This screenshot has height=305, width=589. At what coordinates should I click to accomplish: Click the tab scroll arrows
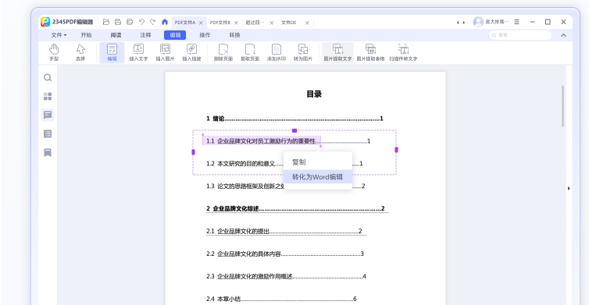pyautogui.click(x=461, y=23)
